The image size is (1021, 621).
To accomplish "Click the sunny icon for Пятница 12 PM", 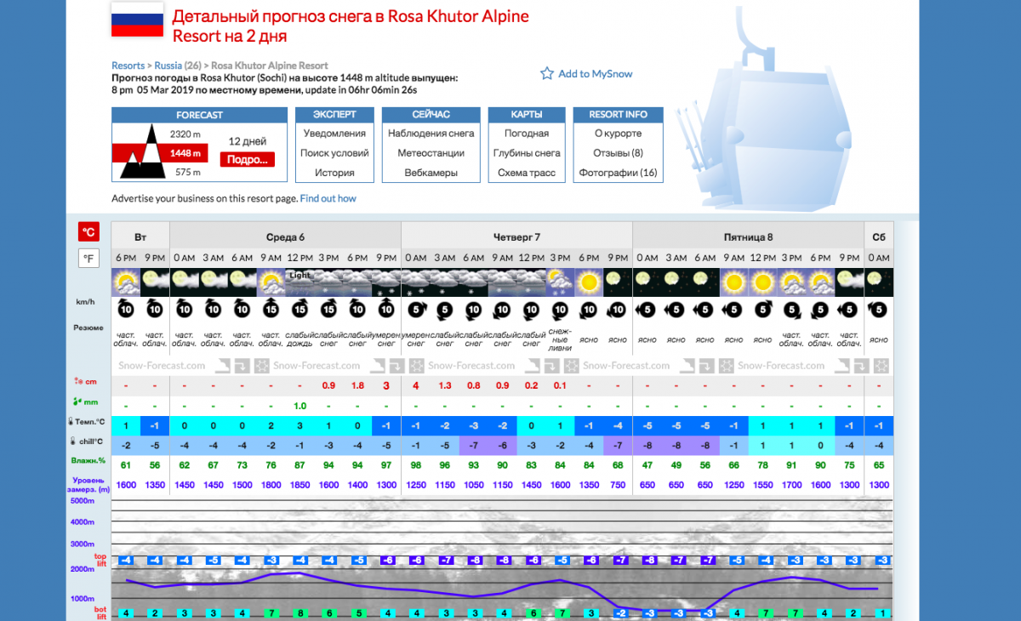I will (762, 281).
